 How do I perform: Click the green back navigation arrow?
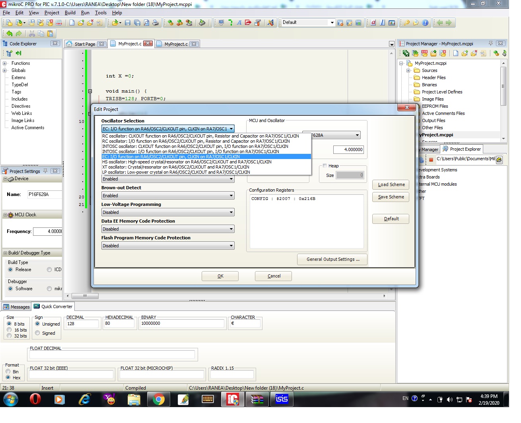coord(439,23)
